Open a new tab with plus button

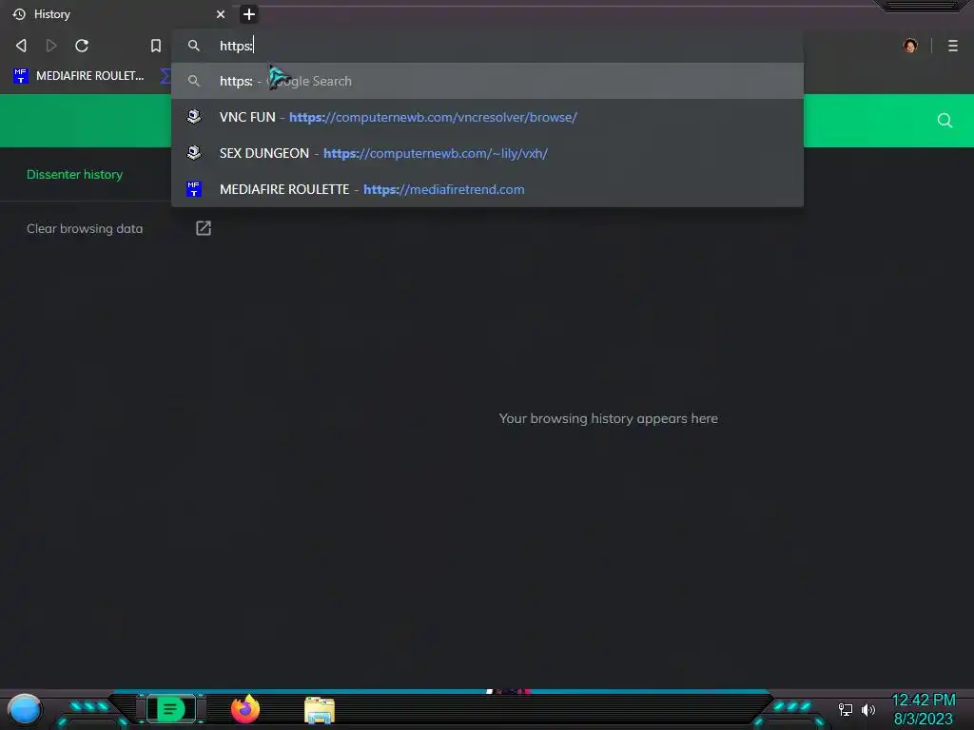point(248,14)
